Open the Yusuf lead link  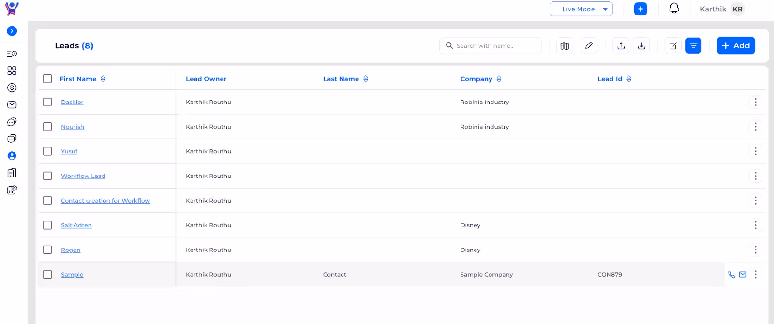[69, 151]
